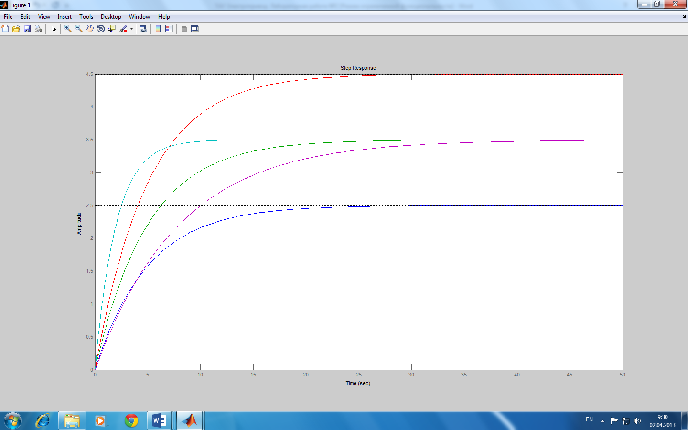Click the Show desktop strip beside the clock
The image size is (688, 430).
tap(684, 420)
